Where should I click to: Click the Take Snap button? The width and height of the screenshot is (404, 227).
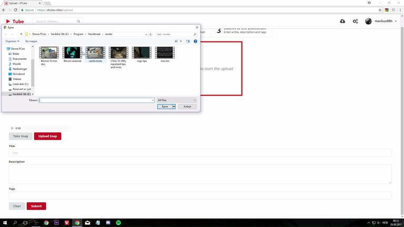21,136
